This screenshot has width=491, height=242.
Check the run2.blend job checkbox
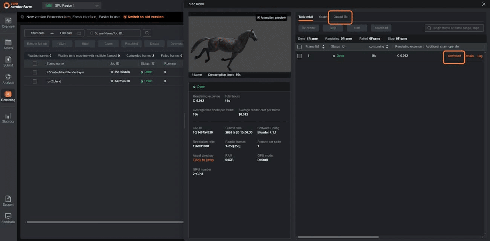click(x=35, y=81)
